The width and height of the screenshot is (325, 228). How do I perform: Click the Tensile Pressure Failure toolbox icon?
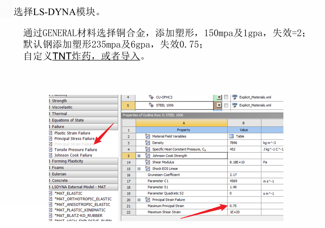tap(51, 149)
